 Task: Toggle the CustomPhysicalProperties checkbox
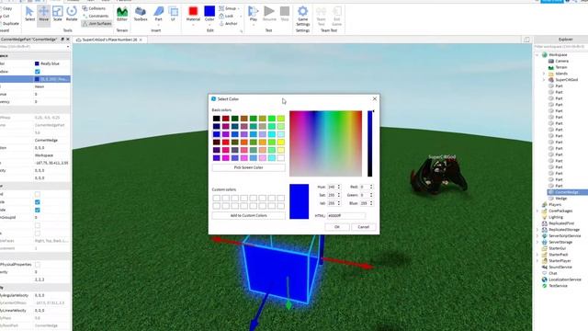point(37,265)
